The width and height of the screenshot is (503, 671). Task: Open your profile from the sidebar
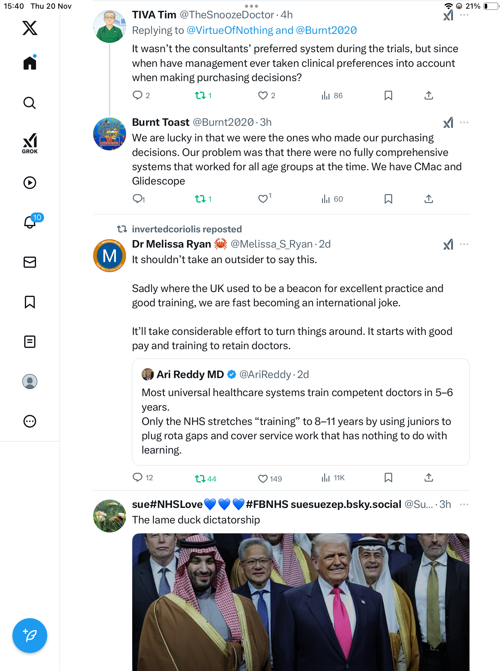tap(30, 381)
